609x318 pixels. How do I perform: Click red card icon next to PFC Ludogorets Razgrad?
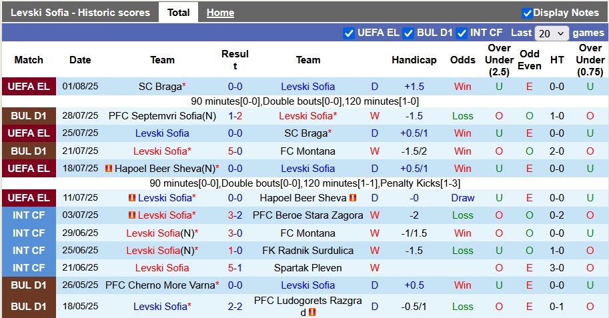(312, 312)
